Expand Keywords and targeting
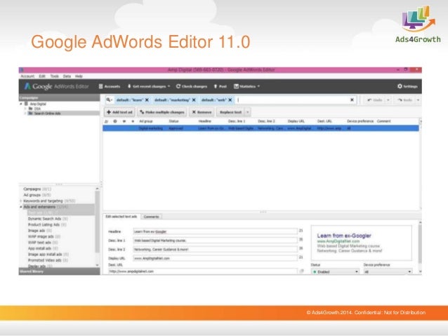Screen dimensions: 448x336 click(x=21, y=201)
